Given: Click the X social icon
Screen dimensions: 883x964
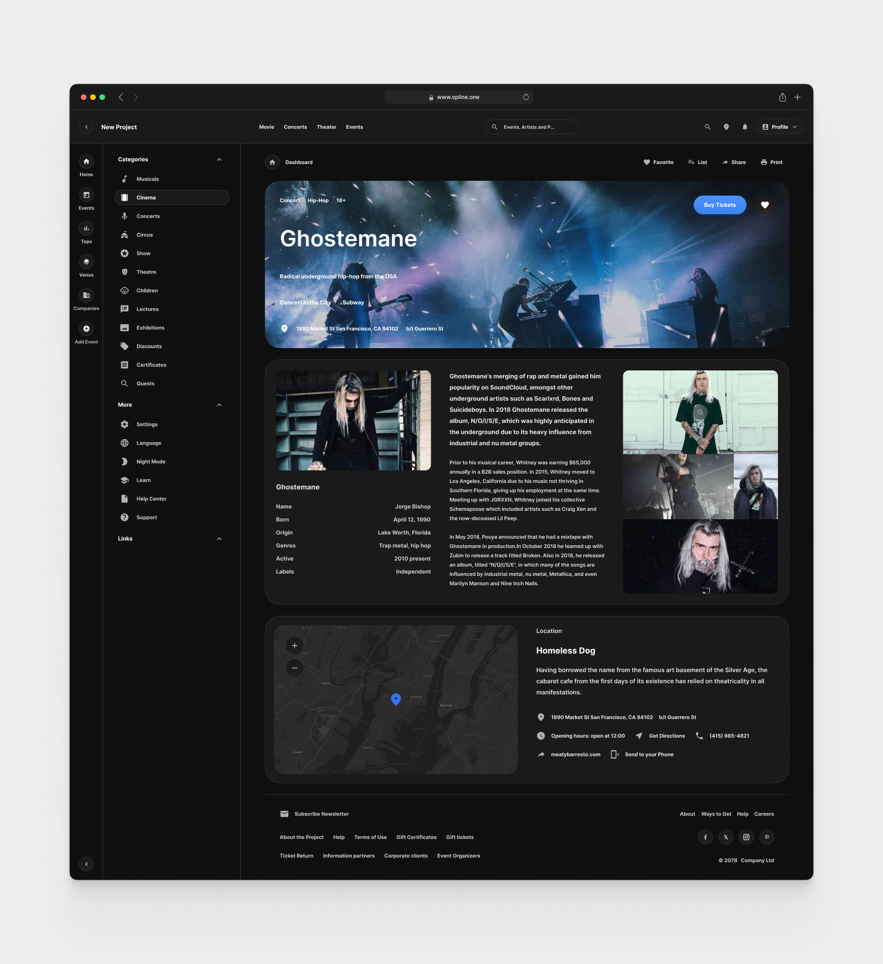Looking at the screenshot, I should 726,837.
